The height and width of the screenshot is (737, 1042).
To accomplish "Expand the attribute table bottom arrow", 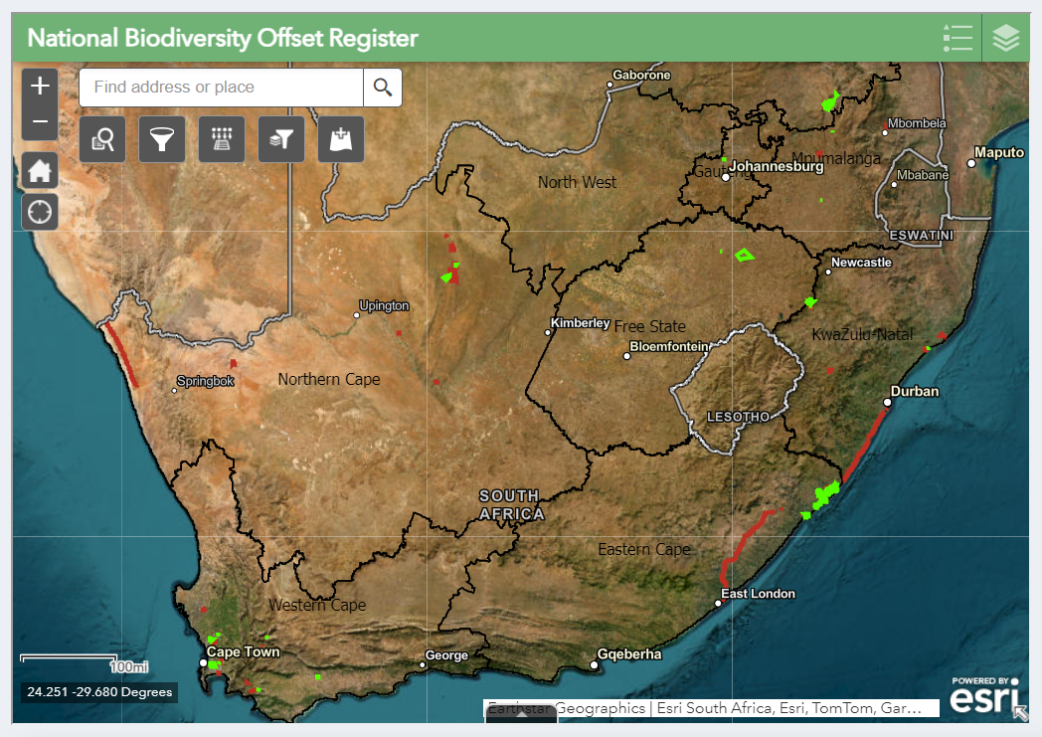I will [x=521, y=717].
